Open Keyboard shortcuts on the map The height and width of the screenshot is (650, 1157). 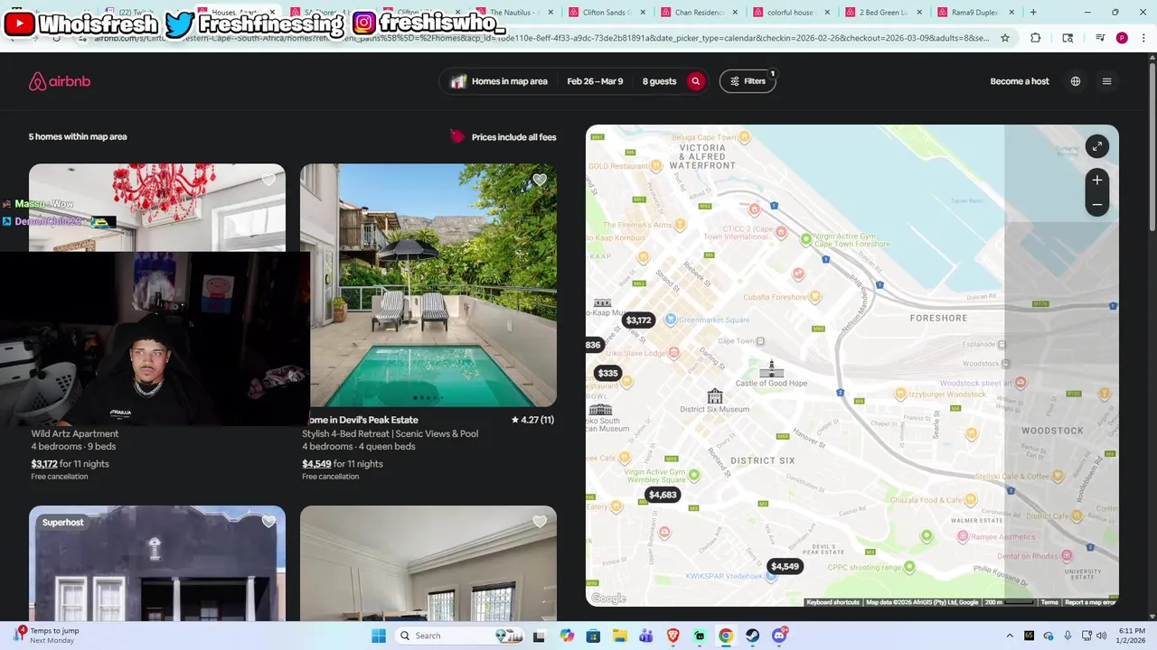click(832, 602)
